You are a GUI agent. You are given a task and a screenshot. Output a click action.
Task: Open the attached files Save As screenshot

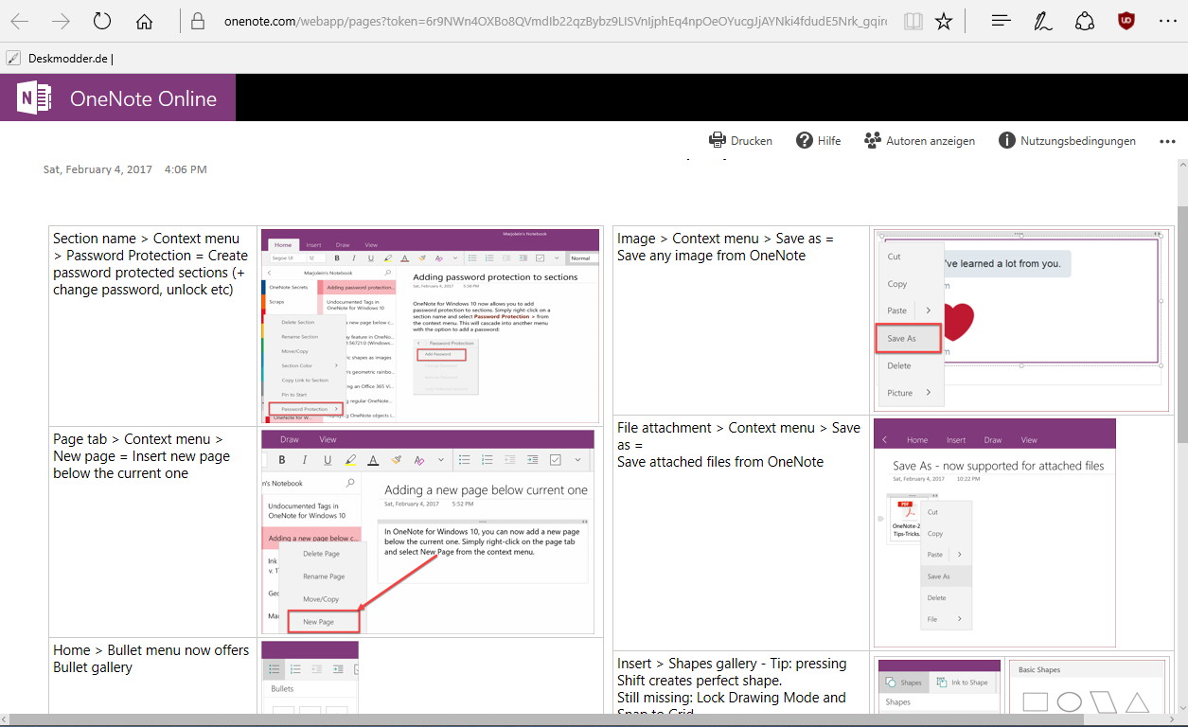(995, 533)
